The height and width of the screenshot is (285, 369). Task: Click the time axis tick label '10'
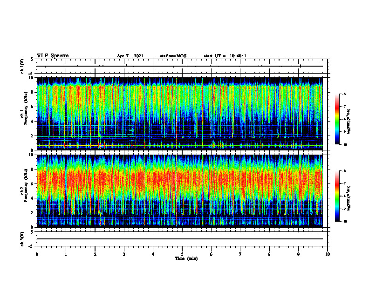(328, 254)
